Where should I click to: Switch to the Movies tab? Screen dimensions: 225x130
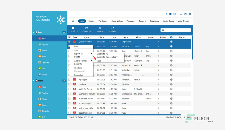(92, 21)
